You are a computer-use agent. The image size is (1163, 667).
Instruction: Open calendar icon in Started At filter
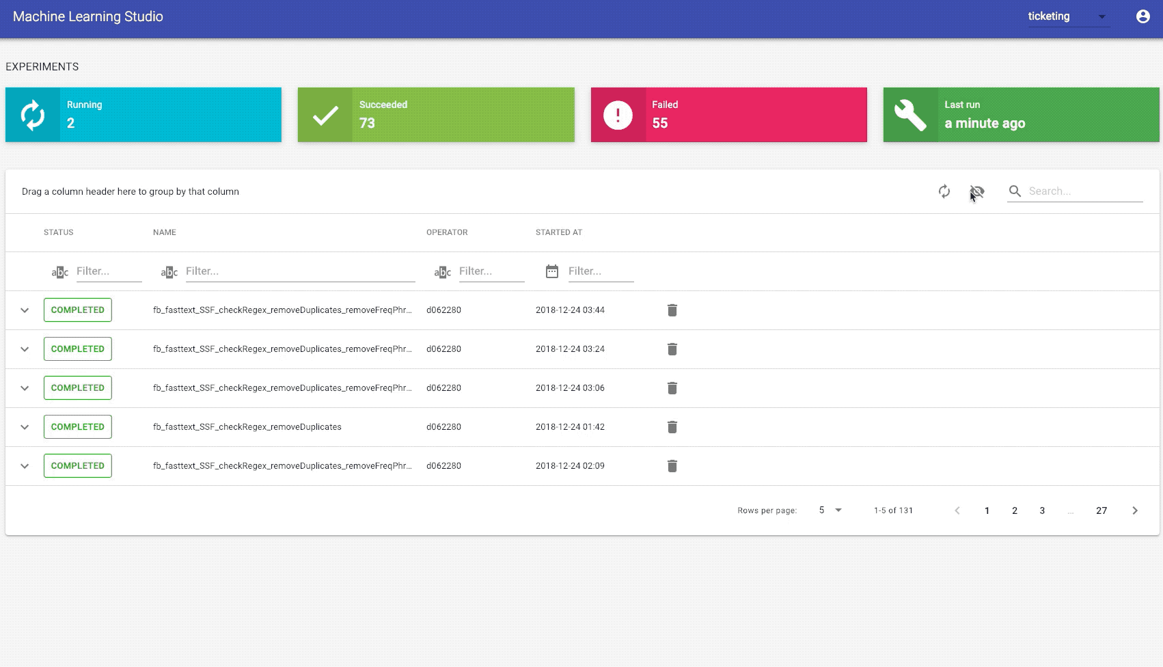[x=552, y=271]
